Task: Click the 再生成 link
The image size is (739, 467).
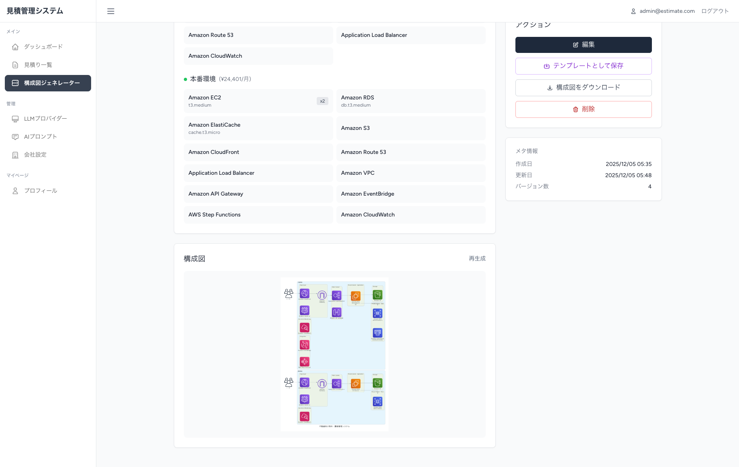Action: (477, 259)
